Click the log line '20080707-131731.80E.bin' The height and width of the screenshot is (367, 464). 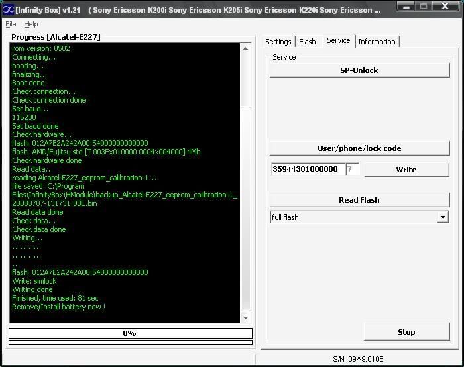pyautogui.click(x=54, y=203)
